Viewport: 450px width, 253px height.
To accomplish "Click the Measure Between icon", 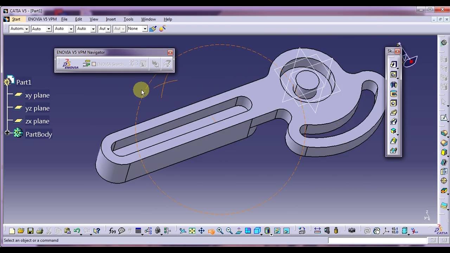I will [x=317, y=231].
